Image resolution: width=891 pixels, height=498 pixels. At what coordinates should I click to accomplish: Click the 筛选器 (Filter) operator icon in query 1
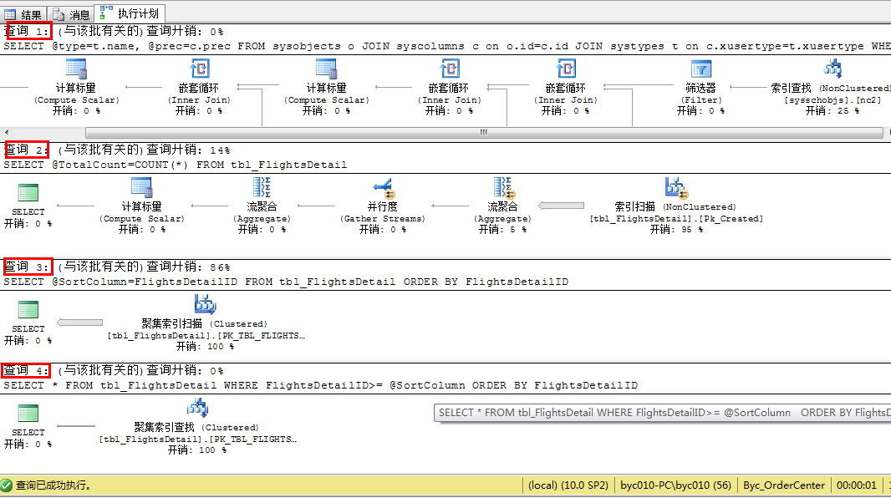coord(700,69)
